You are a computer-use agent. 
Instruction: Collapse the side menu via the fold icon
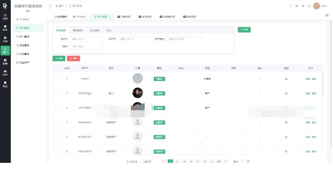point(50,6)
